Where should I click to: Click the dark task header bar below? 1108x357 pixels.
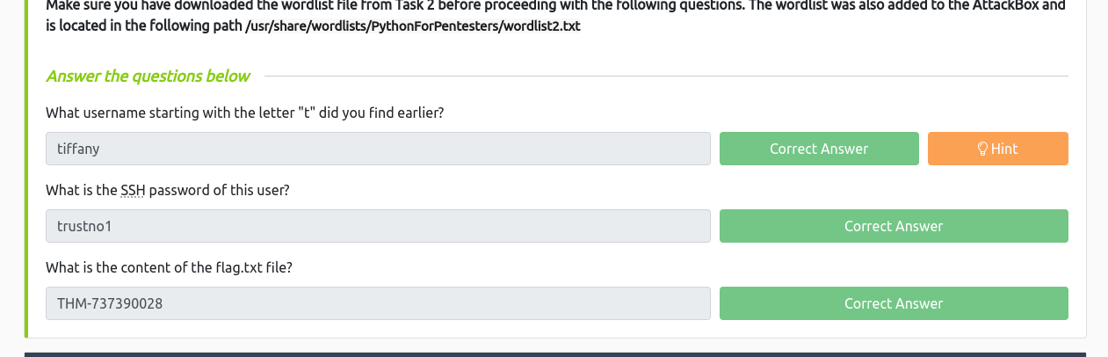[555, 353]
